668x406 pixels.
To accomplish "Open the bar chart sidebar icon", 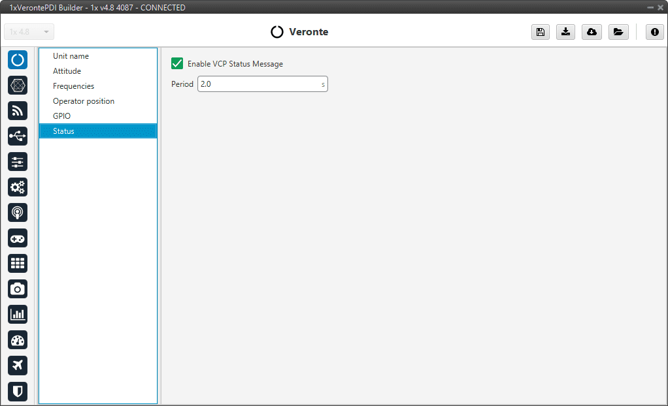I will coord(18,315).
